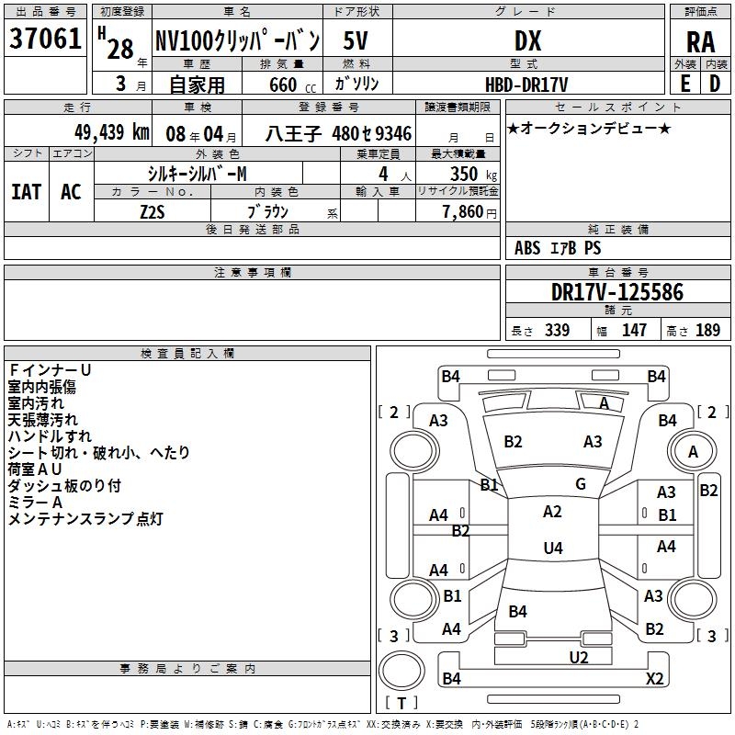The width and height of the screenshot is (735, 735).
Task: Click the shift type IAT
Action: (27, 192)
